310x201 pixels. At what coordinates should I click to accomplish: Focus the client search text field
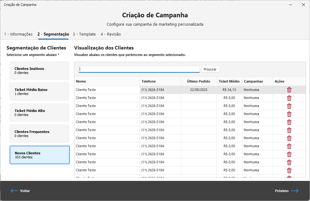pyautogui.click(x=139, y=69)
